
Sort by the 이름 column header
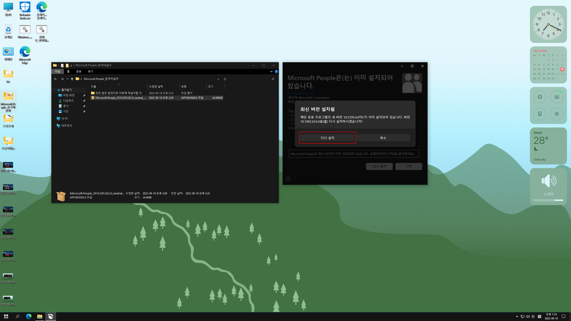click(119, 87)
